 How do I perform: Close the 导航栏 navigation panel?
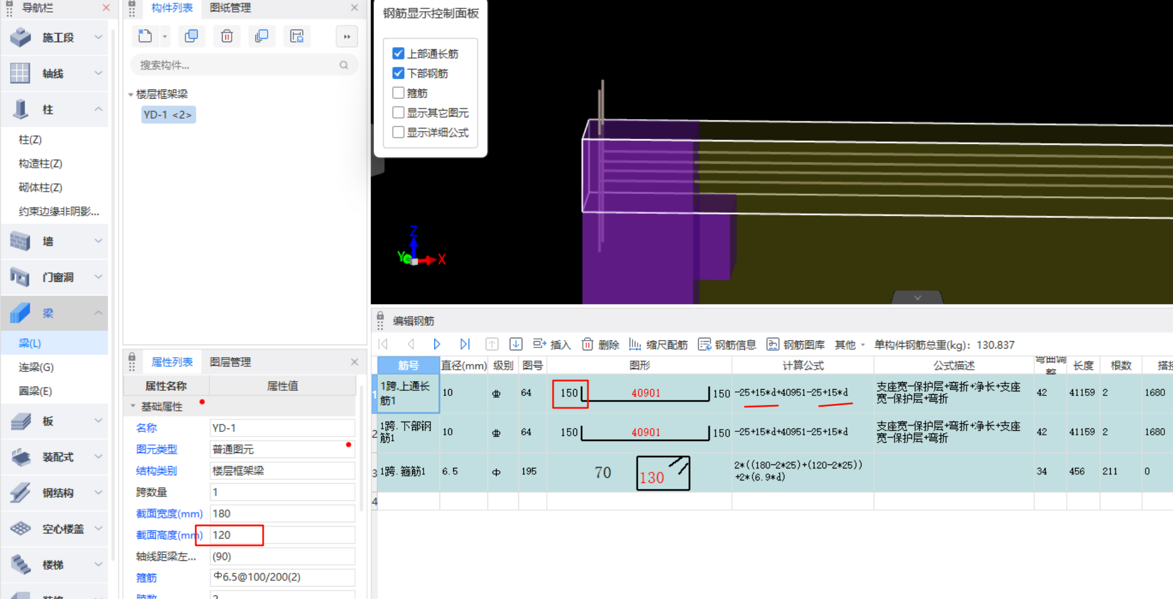click(106, 8)
